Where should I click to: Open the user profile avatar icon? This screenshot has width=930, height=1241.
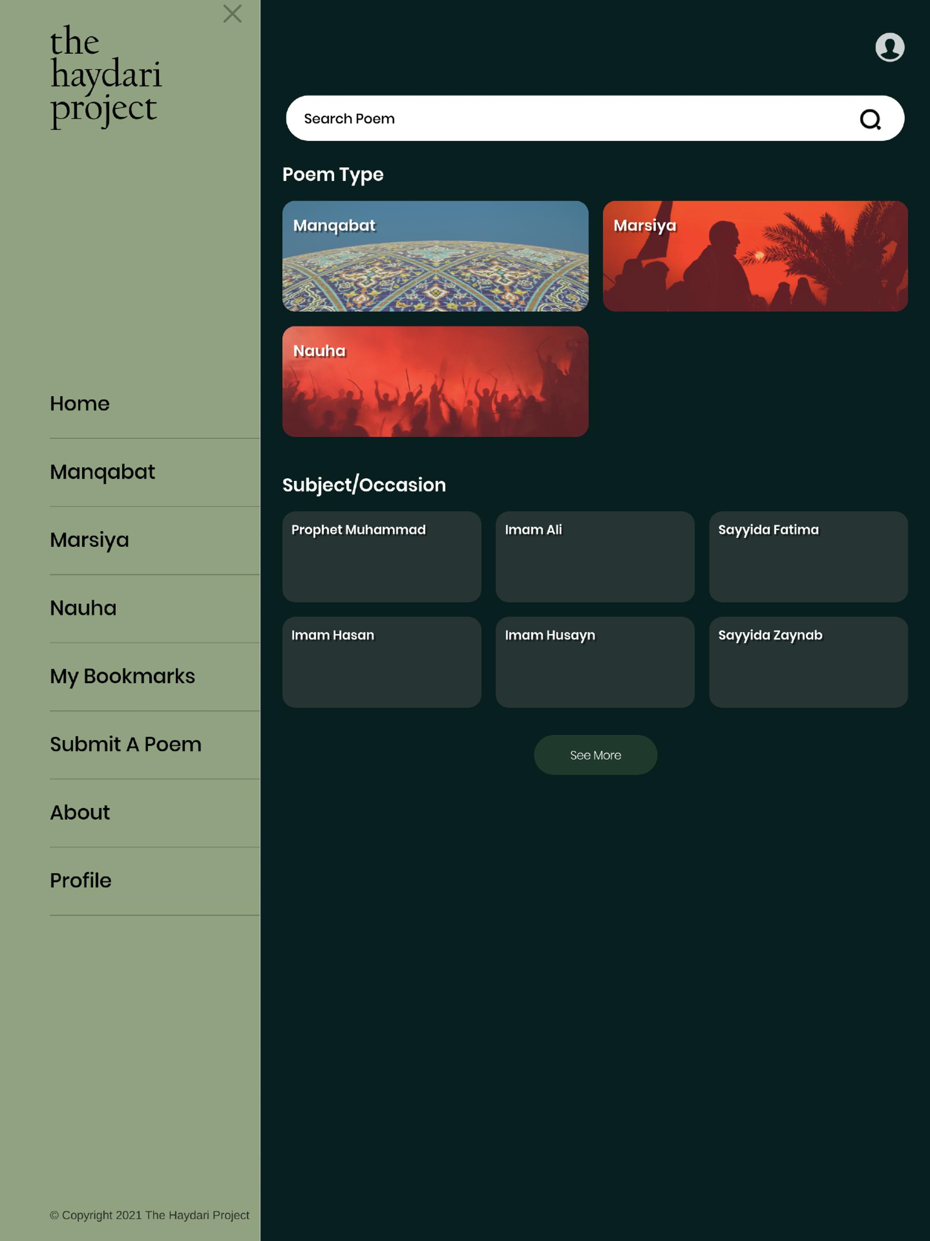pyautogui.click(x=890, y=47)
